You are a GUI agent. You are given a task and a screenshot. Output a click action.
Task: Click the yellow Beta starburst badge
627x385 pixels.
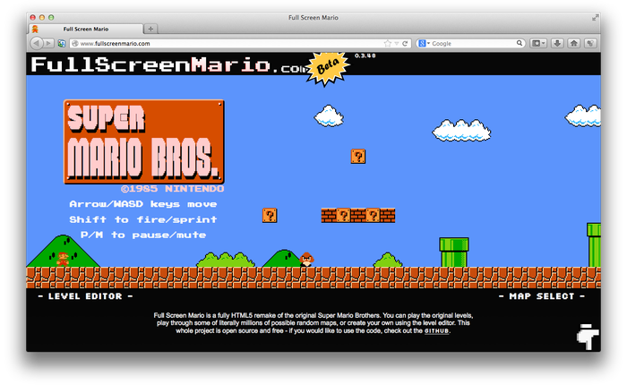pos(329,68)
